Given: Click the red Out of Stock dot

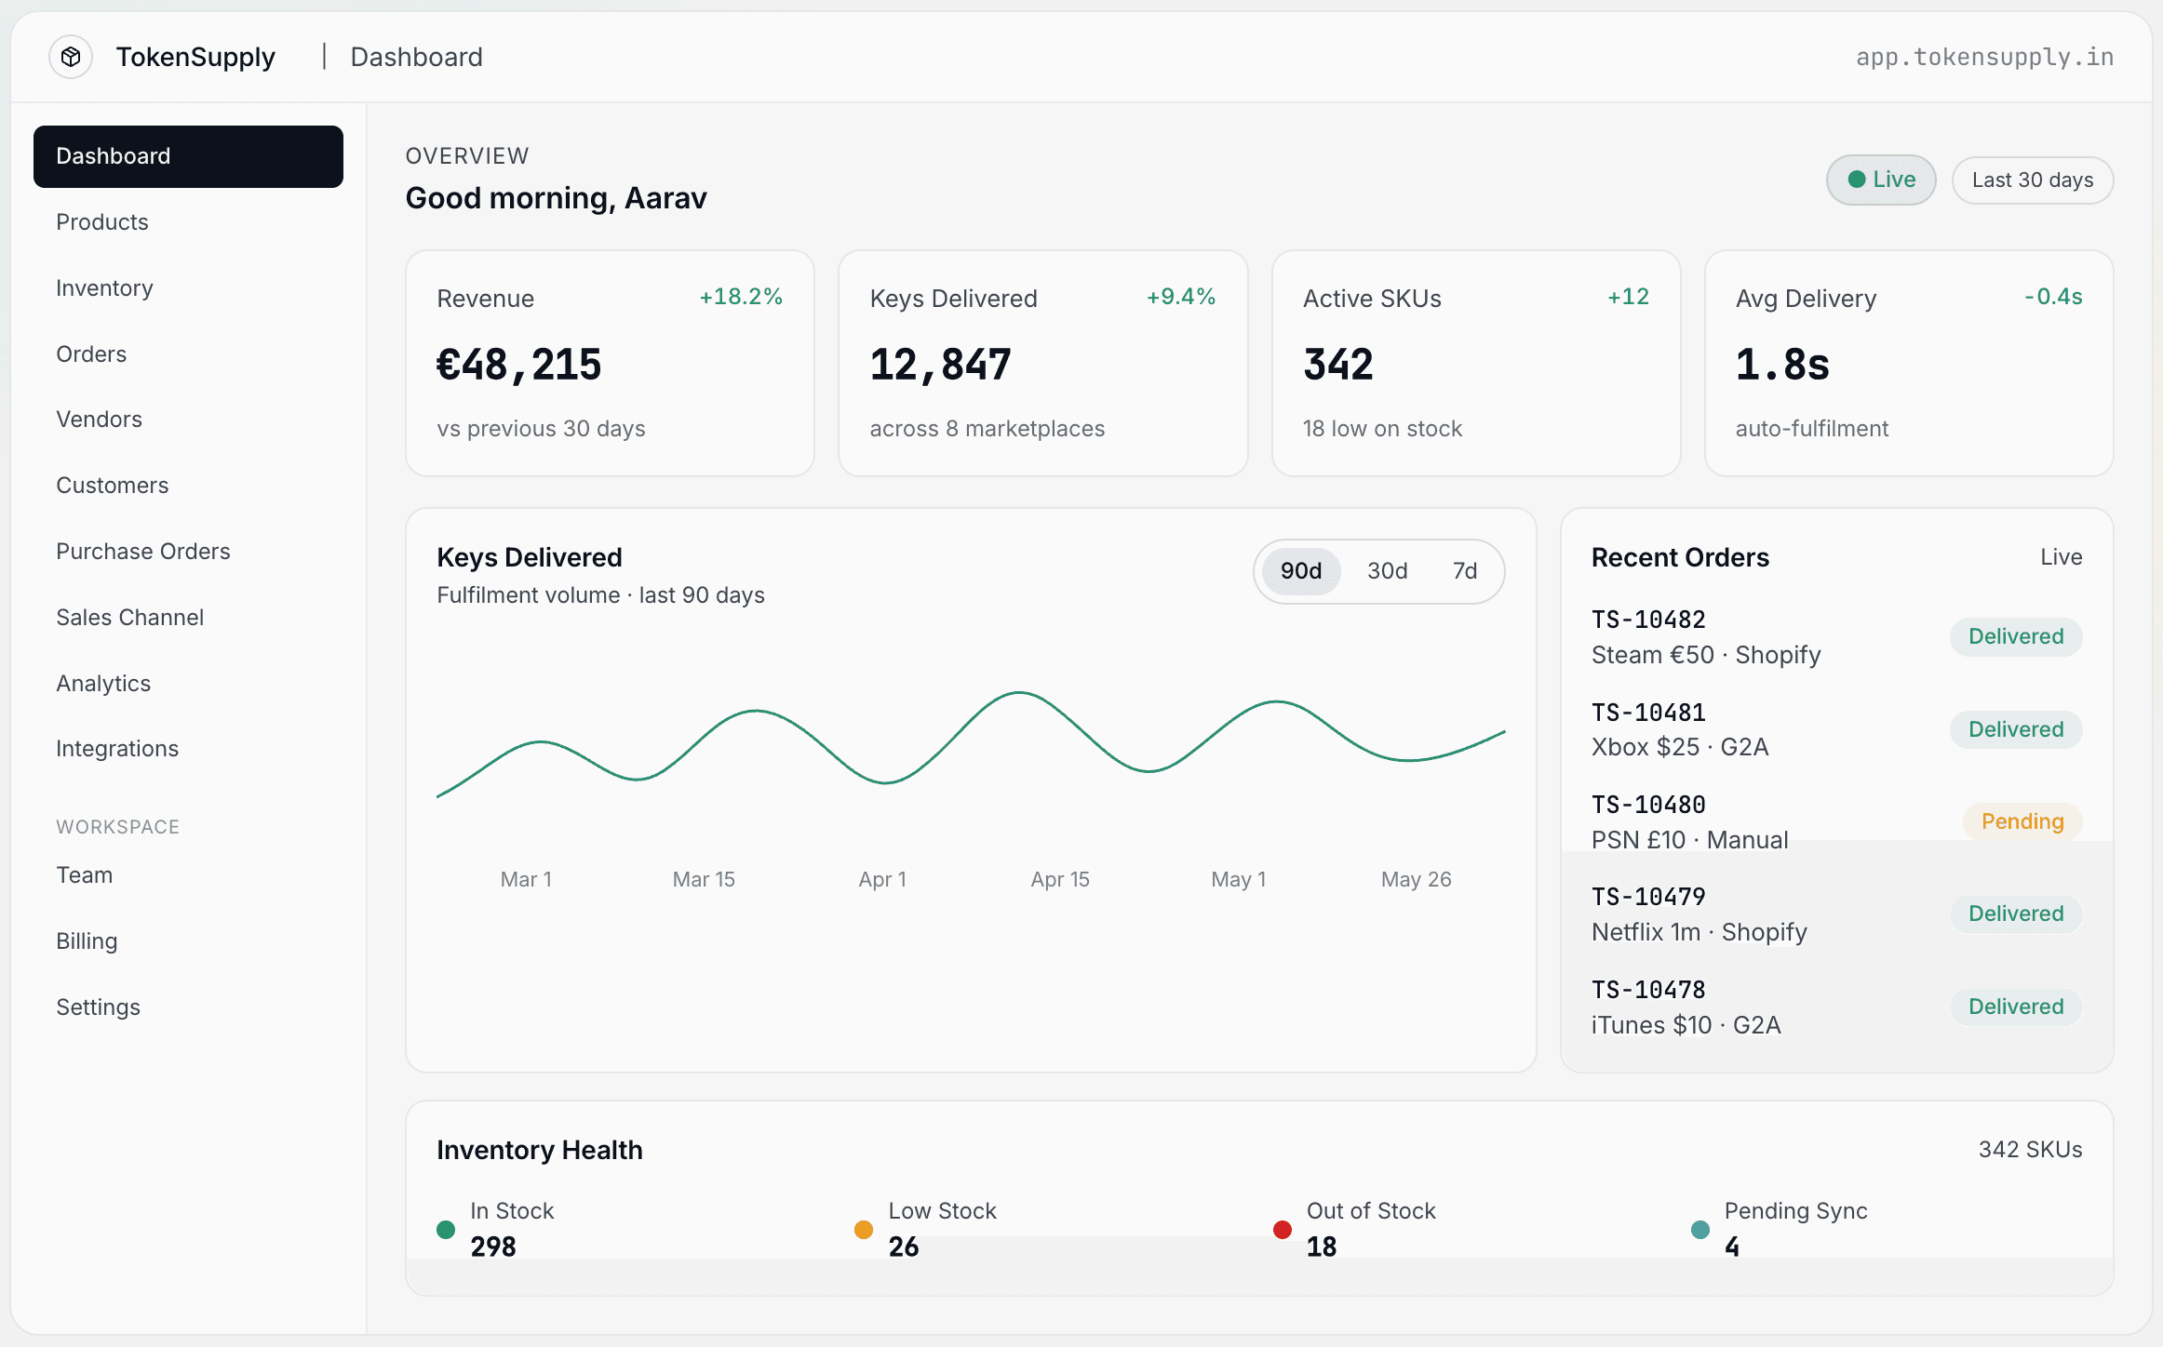Looking at the screenshot, I should point(1283,1229).
